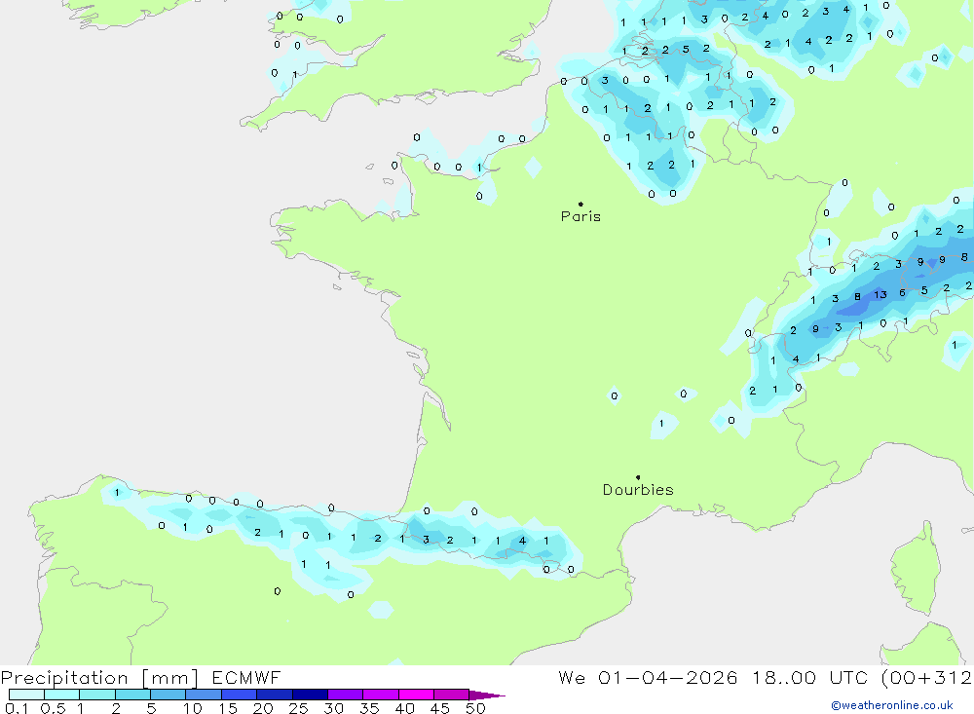Open the weatheronline.co.uk copyright link

click(892, 705)
